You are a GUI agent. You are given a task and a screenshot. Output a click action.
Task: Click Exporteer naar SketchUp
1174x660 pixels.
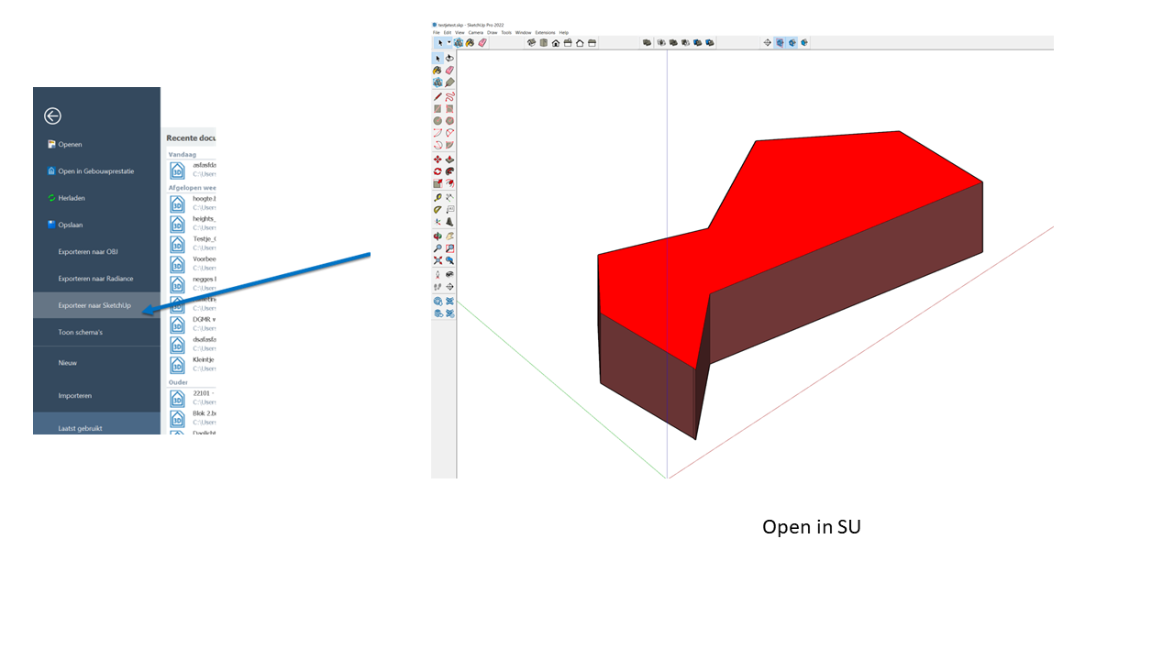(94, 305)
